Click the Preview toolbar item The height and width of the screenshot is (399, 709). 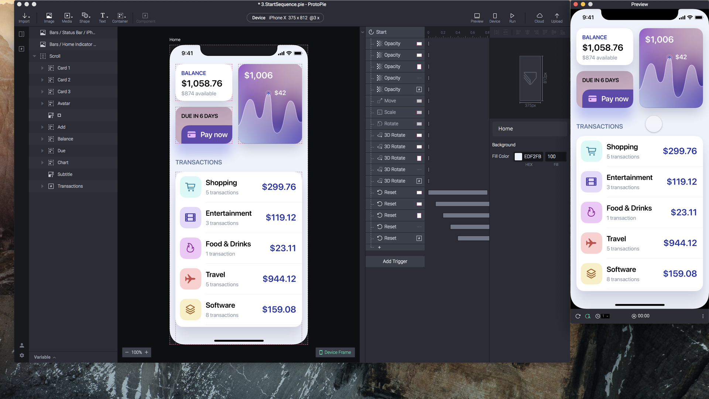click(476, 17)
